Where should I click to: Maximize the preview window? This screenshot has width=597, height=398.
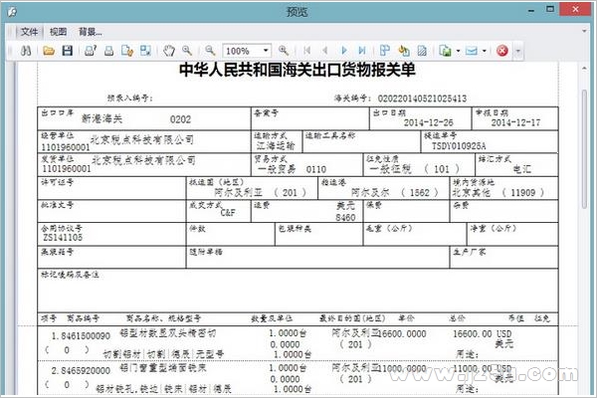(x=550, y=9)
